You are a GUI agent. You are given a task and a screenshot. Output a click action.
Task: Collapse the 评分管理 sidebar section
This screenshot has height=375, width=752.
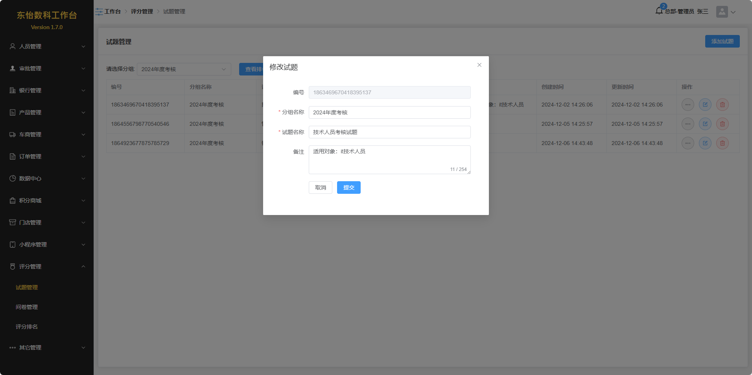(x=47, y=267)
